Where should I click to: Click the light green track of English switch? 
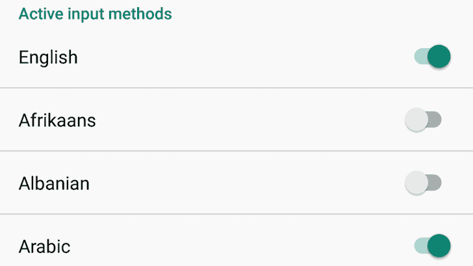point(420,57)
